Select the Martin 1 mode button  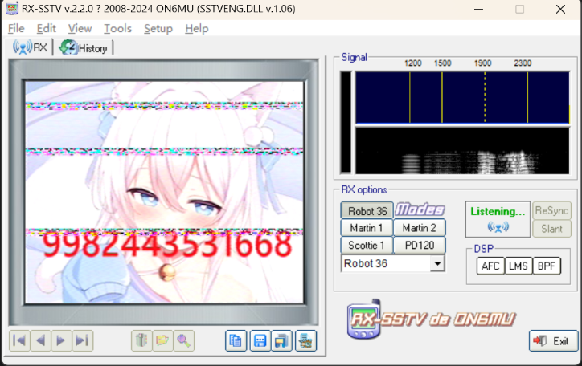point(367,228)
